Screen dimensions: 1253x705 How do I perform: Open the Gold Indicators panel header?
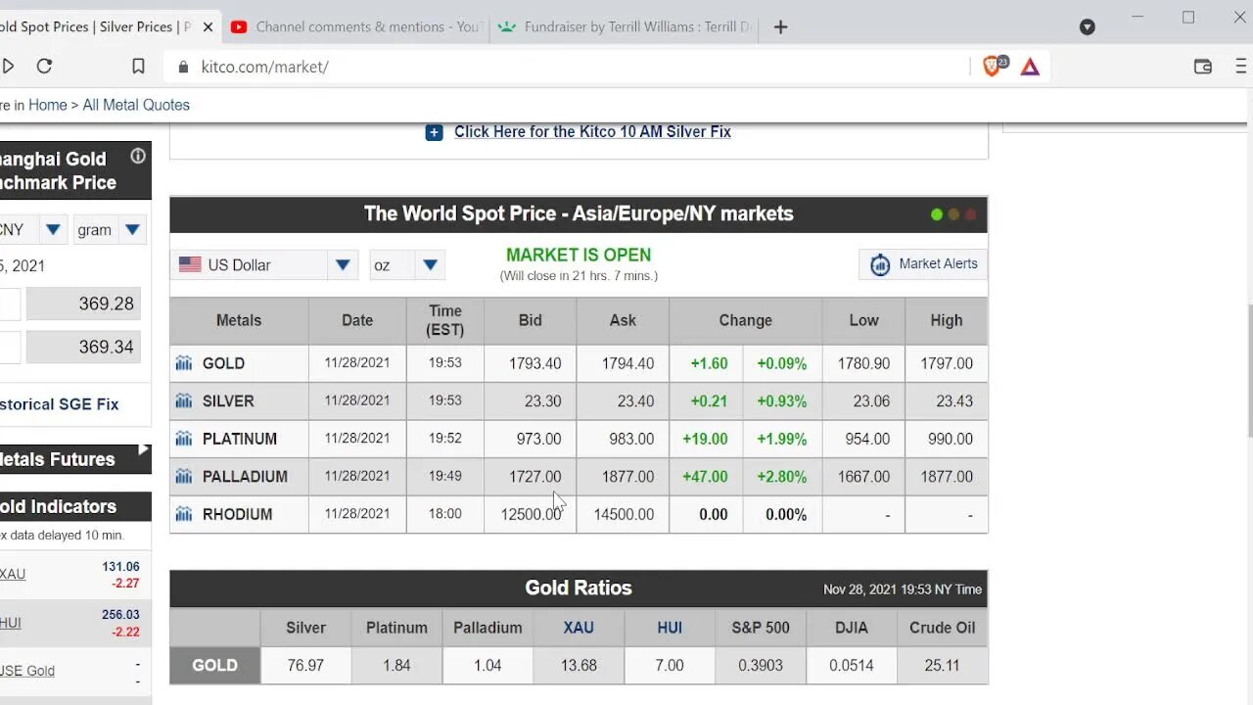tap(75, 506)
